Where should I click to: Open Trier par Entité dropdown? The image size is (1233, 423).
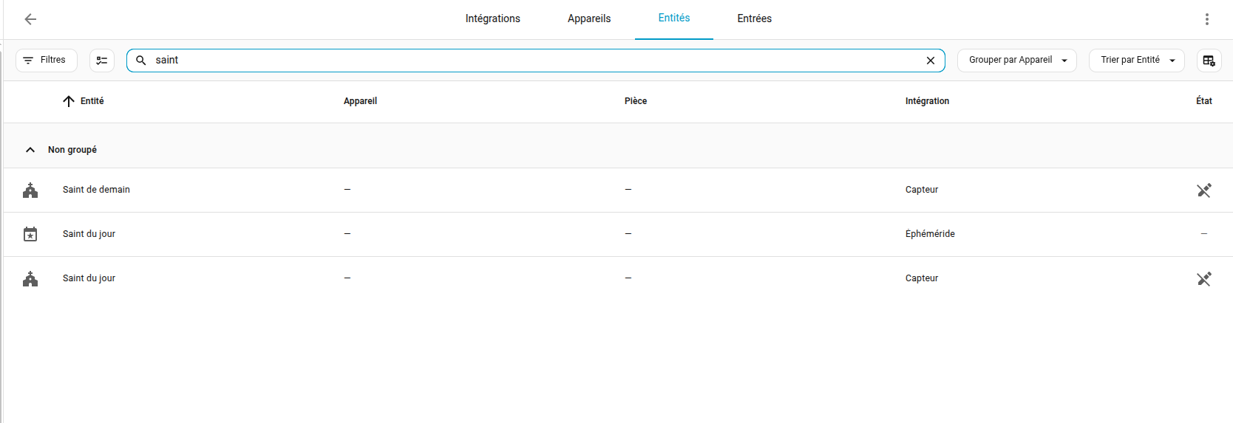tap(1136, 61)
